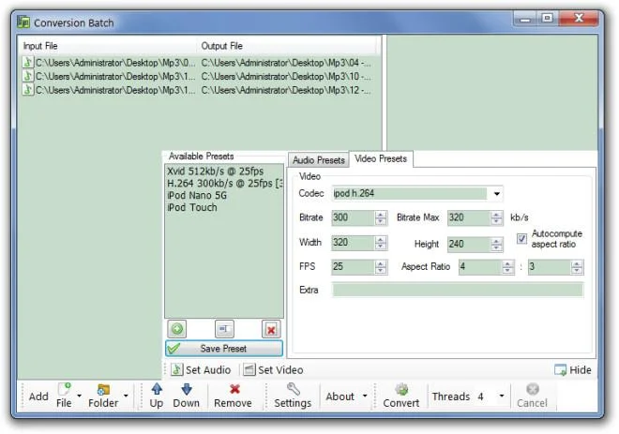Move selected file Down with arrow icon
Screen dimensions: 619x434
pos(186,396)
